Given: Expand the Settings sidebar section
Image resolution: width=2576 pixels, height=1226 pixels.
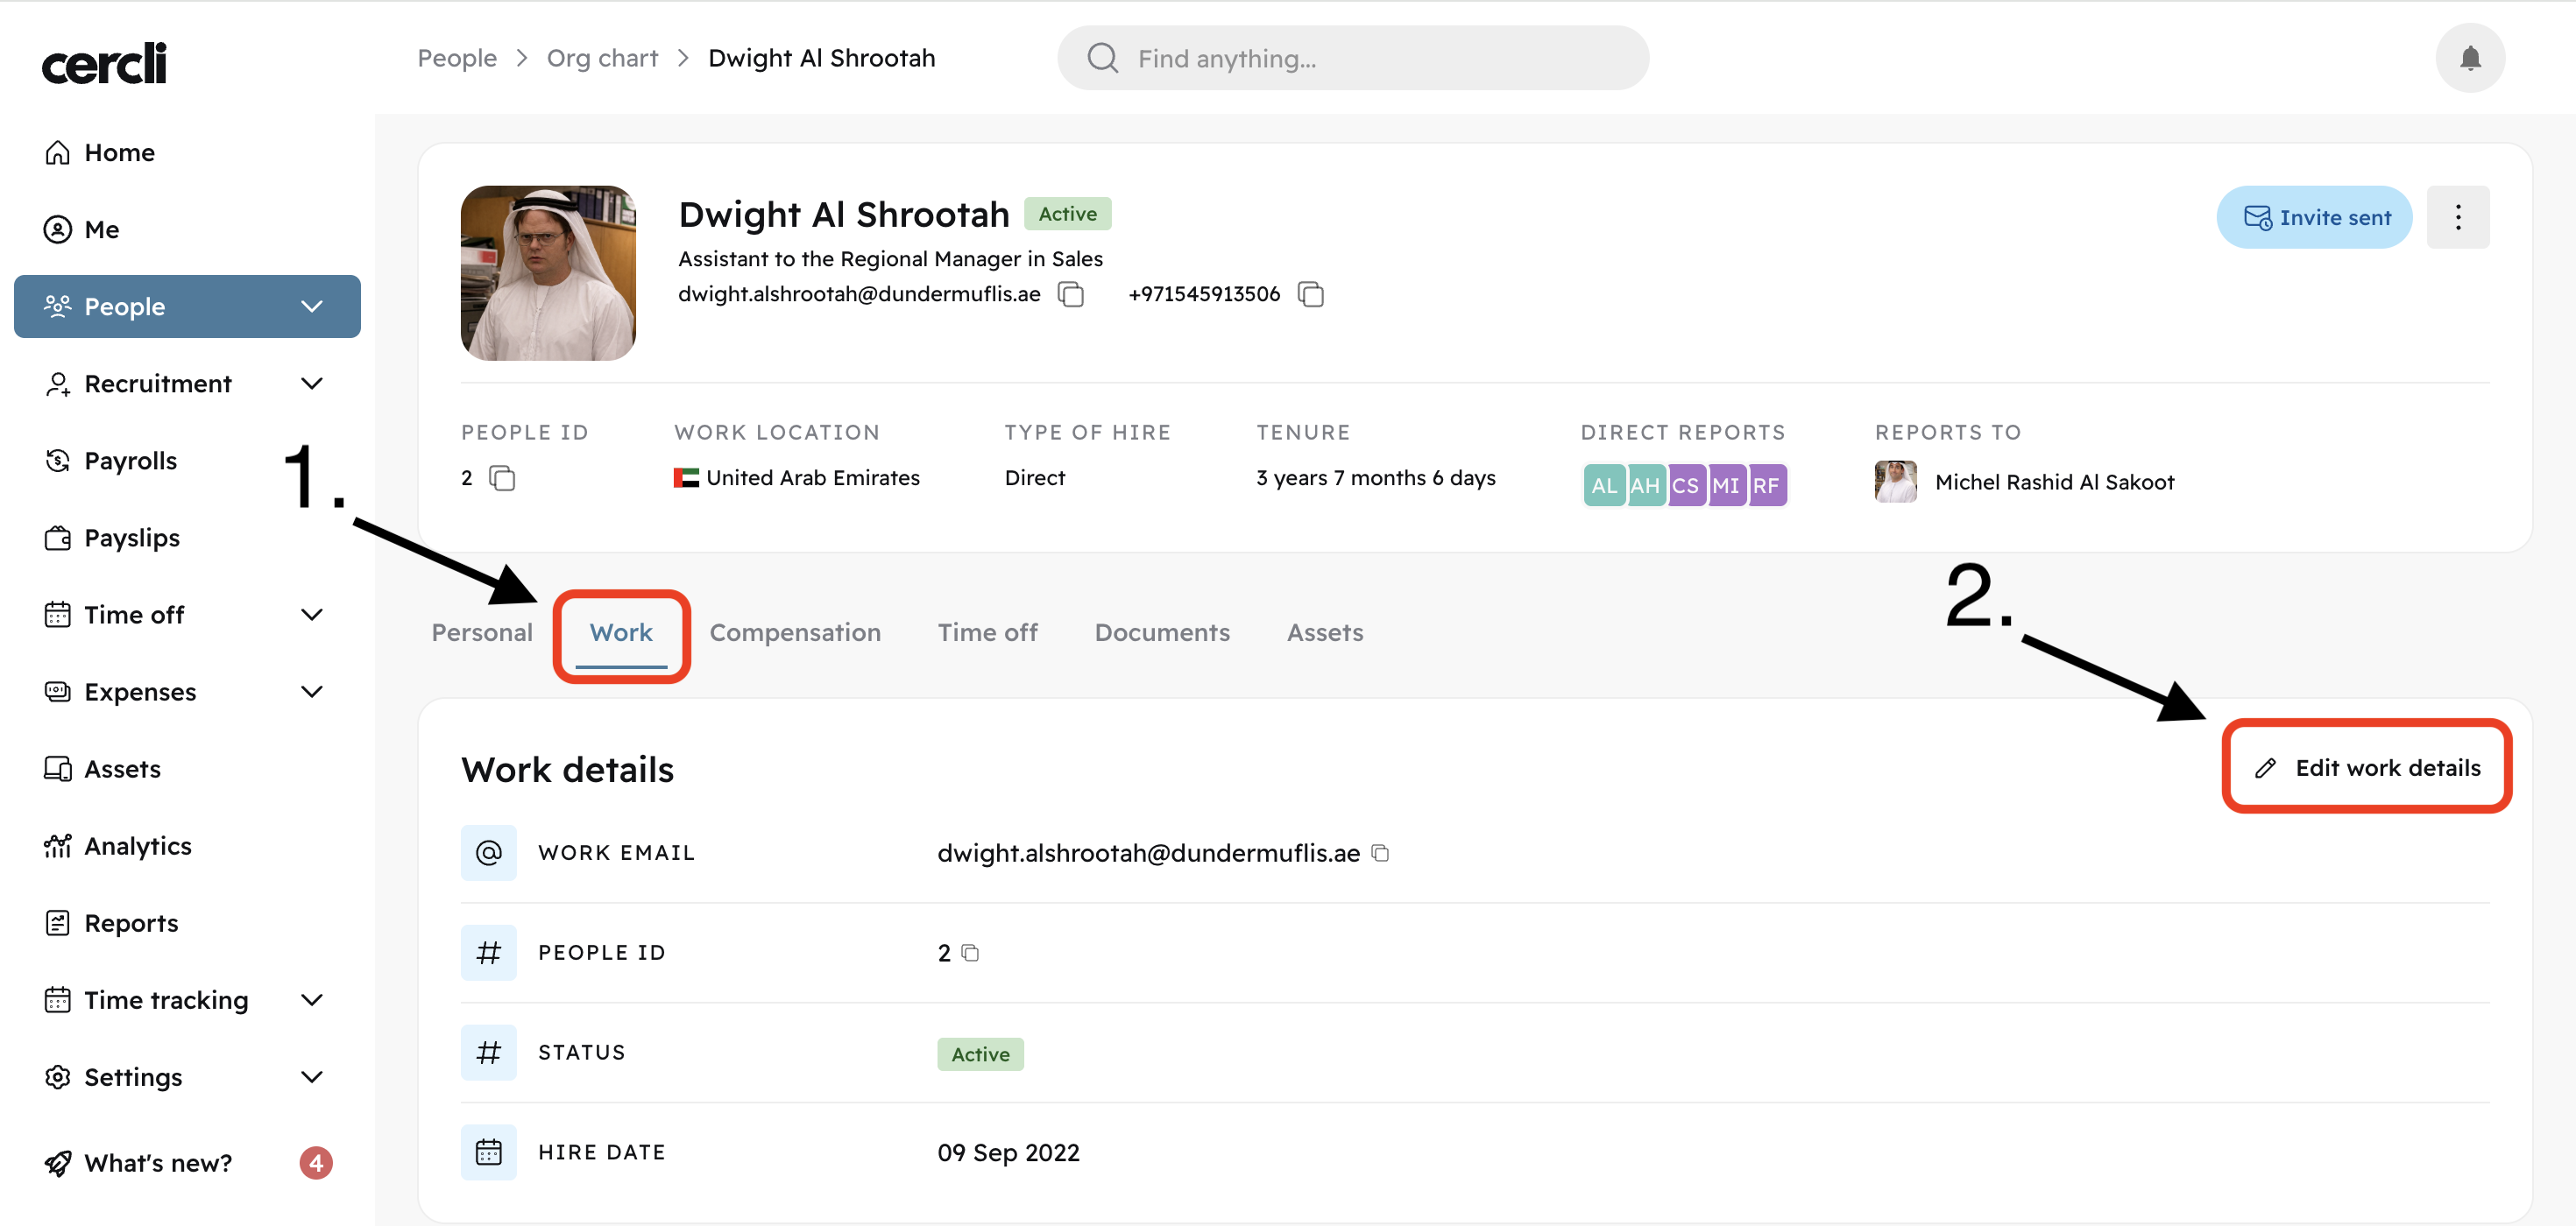Looking at the screenshot, I should click(x=312, y=1077).
